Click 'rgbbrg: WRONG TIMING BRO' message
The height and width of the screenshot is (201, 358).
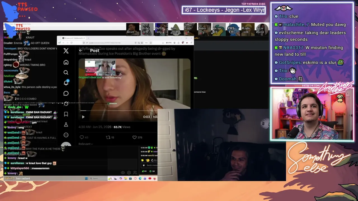coord(24,65)
